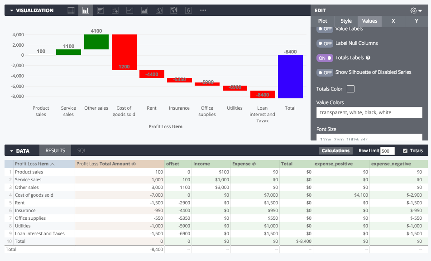Disable the Totals Labels toggle
The width and height of the screenshot is (431, 261).
325,58
